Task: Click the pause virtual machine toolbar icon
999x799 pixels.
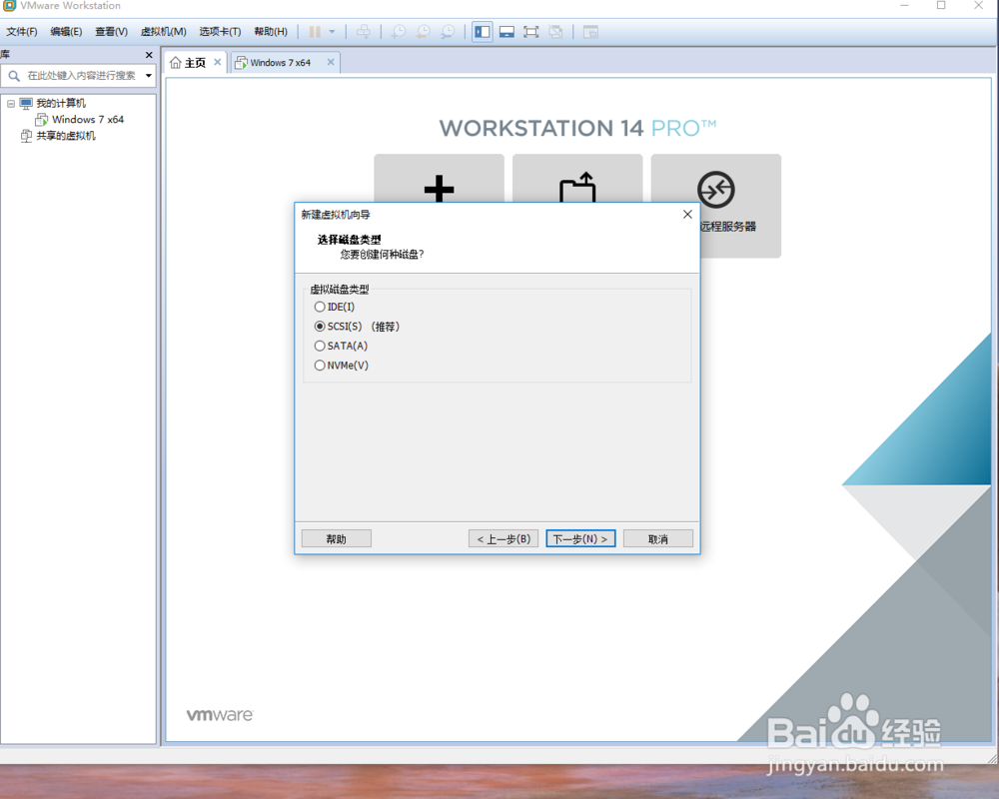Action: point(315,32)
